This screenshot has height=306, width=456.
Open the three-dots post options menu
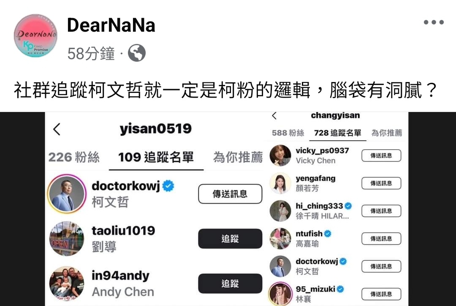(434, 22)
